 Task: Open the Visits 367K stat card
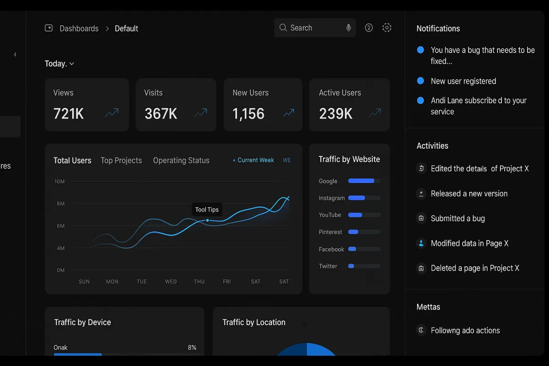pos(176,105)
